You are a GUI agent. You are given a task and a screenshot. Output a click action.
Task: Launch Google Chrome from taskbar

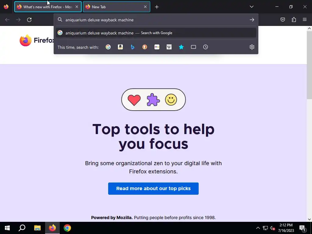(x=67, y=228)
